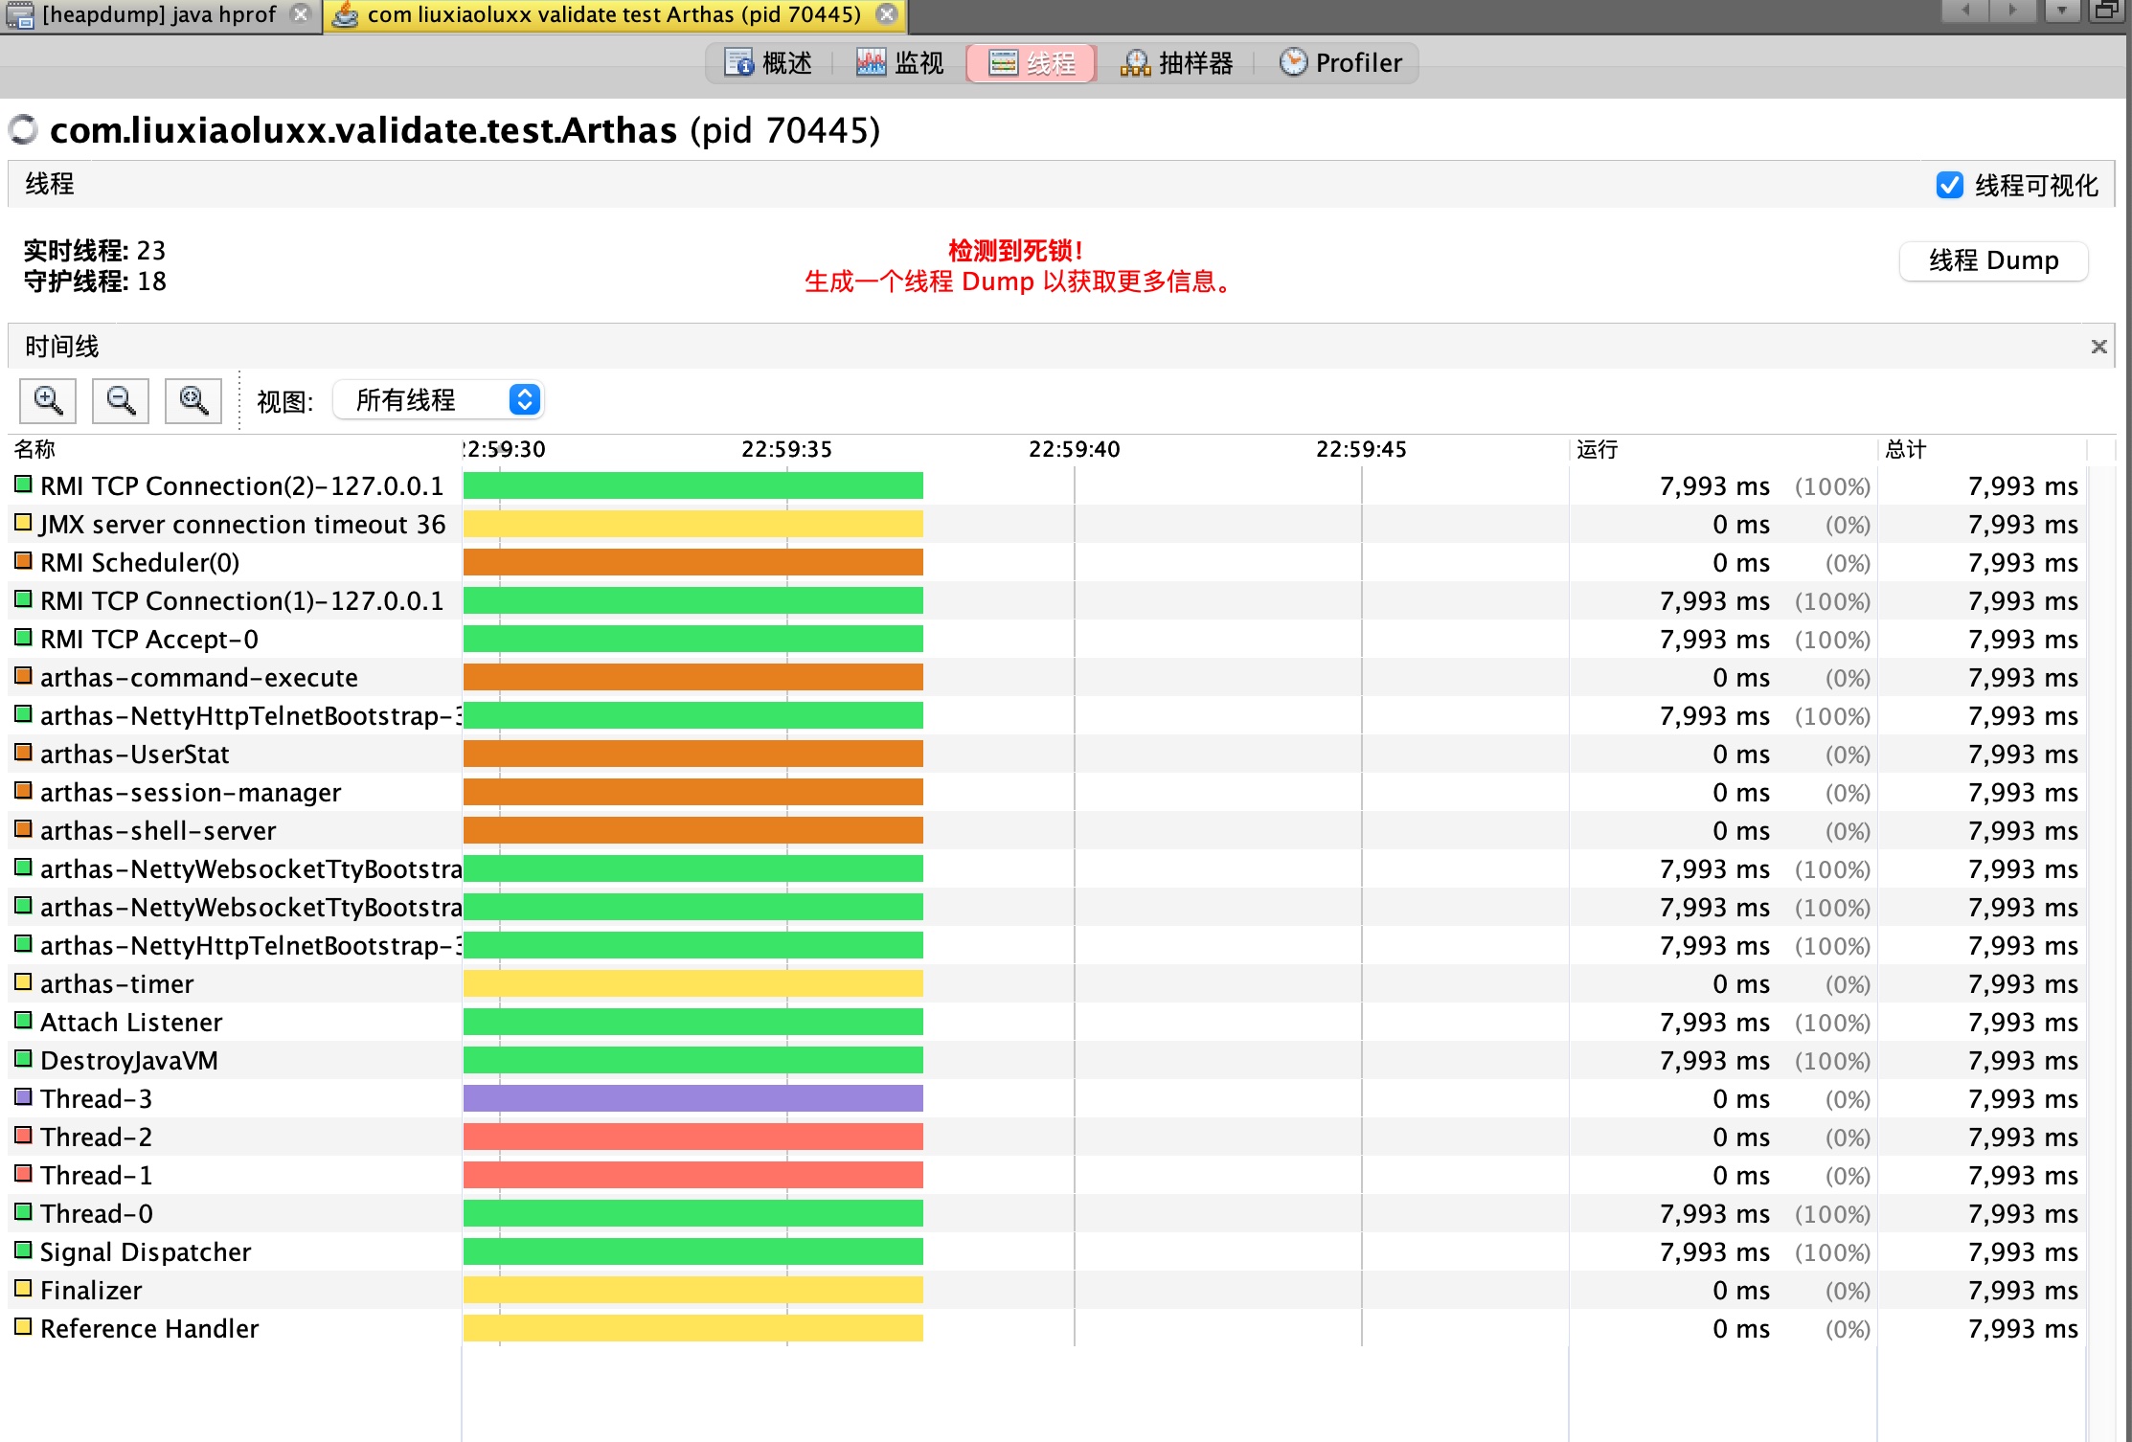Viewport: 2132px width, 1442px height.
Task: Click scroll tabs right arrow icon
Action: pos(2012,11)
